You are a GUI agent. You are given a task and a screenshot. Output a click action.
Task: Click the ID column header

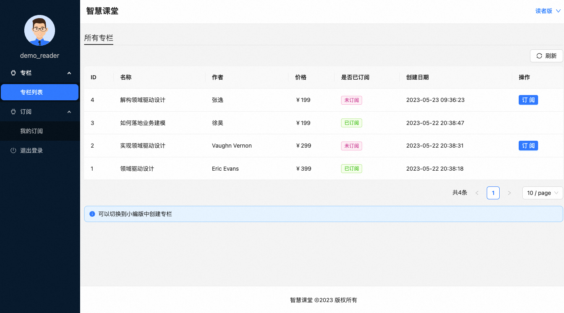93,77
